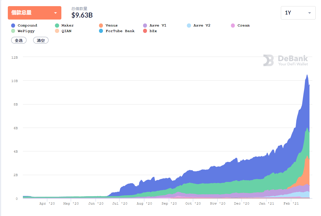Toggle the Cream series label
This screenshot has width=321, height=216.
coord(243,25)
